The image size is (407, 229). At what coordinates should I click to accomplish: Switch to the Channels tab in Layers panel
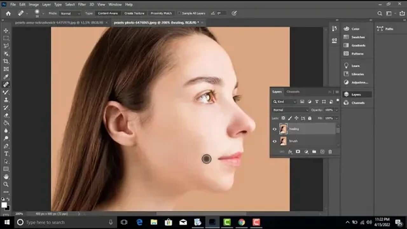pyautogui.click(x=293, y=92)
